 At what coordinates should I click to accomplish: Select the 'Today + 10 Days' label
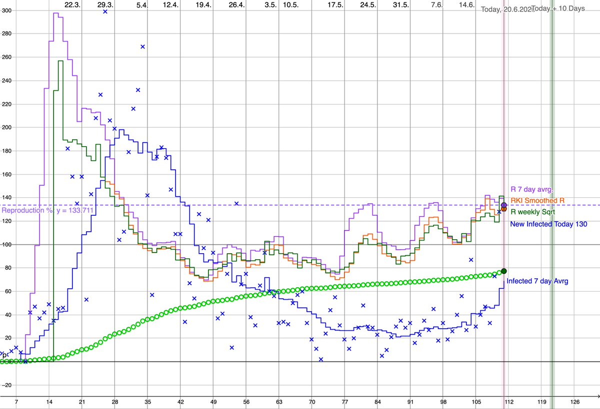click(558, 9)
